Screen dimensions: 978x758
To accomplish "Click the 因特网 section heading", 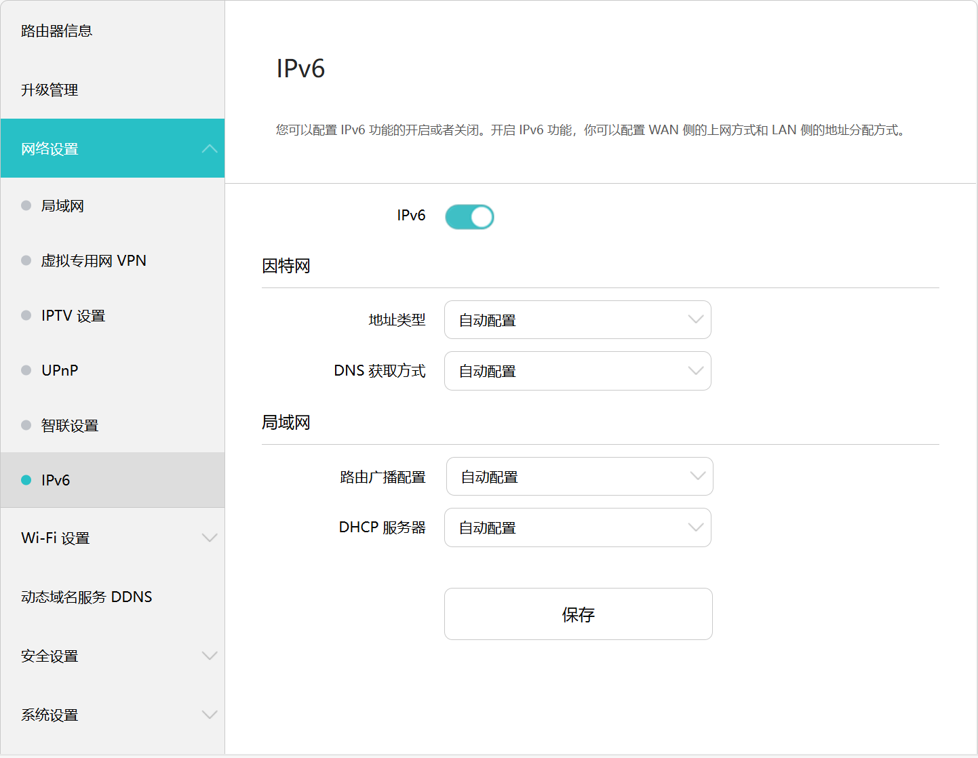I will 286,266.
